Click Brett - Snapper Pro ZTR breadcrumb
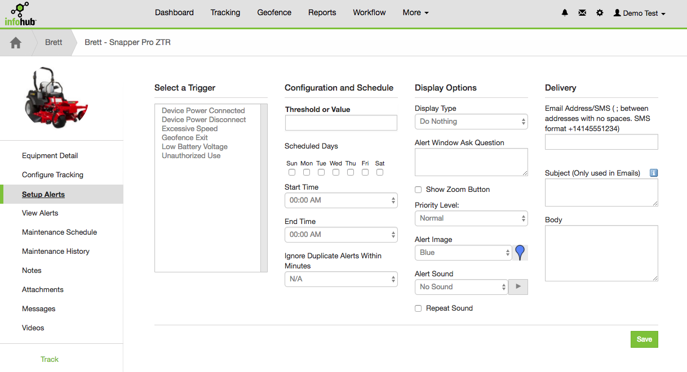The width and height of the screenshot is (687, 372). (x=127, y=42)
